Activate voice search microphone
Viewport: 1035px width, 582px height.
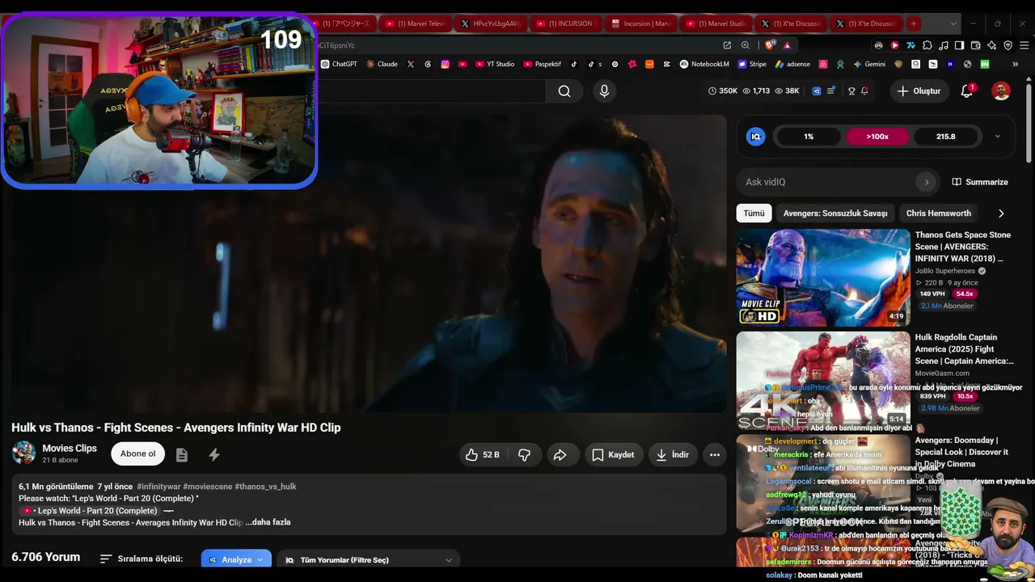point(604,91)
